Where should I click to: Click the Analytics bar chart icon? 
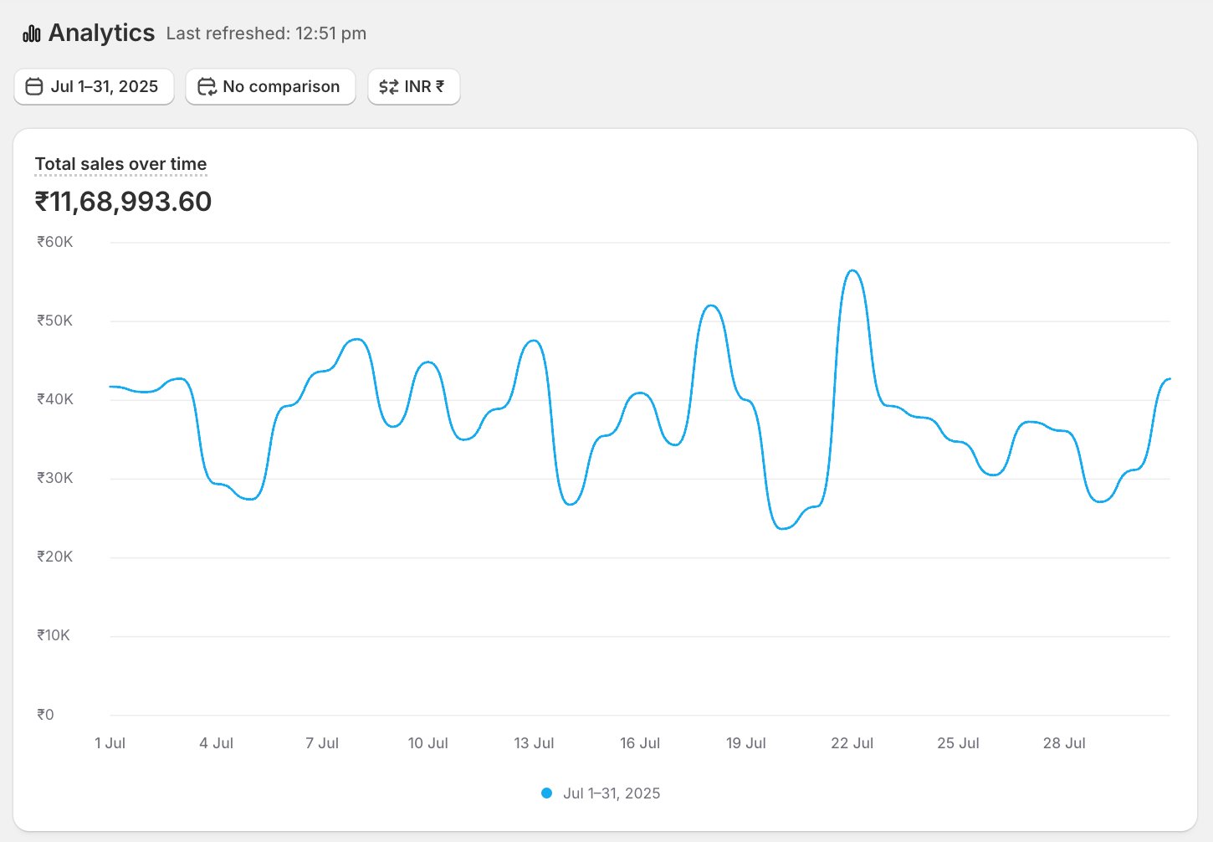tap(32, 33)
